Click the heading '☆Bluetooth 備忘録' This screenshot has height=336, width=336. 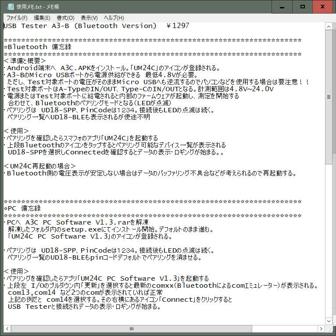pos(38,47)
